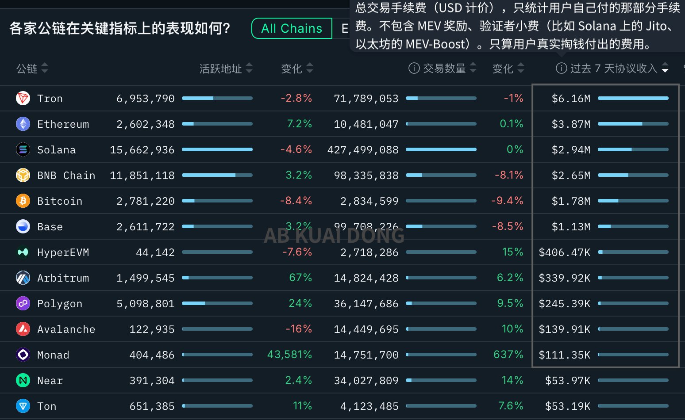Click the BNB Chain logo icon

23,175
